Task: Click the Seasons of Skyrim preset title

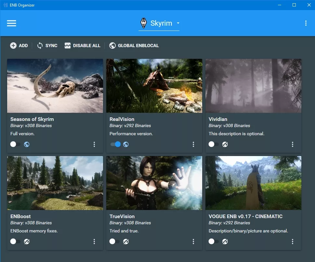Action: point(32,119)
